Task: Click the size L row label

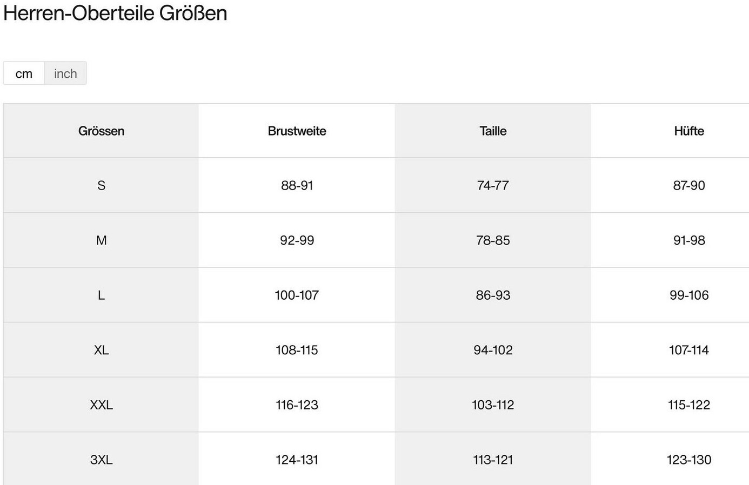Action: tap(101, 295)
